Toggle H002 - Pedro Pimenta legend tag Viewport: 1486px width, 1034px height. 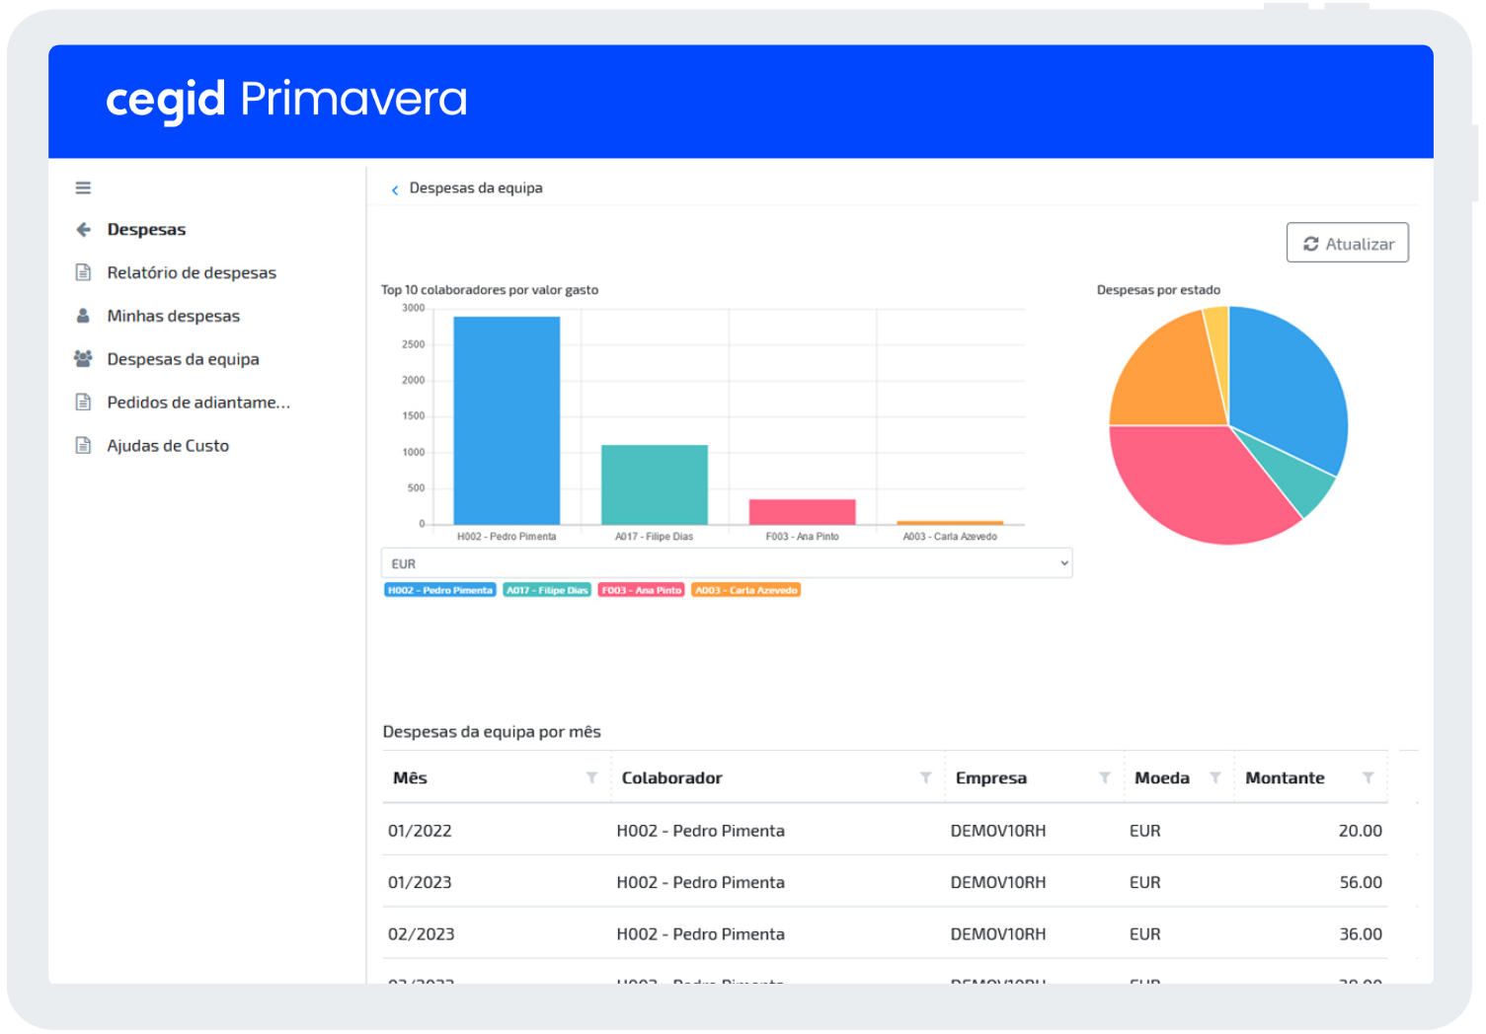439,590
